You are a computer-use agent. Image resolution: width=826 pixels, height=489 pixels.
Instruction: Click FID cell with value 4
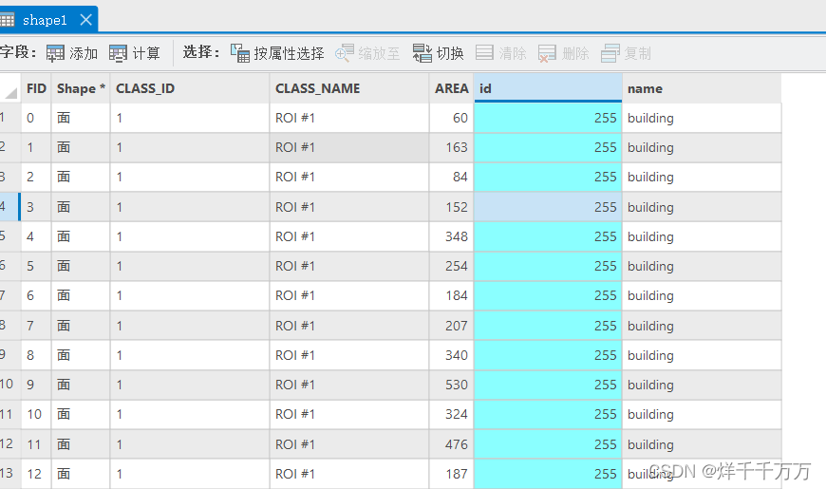click(36, 236)
